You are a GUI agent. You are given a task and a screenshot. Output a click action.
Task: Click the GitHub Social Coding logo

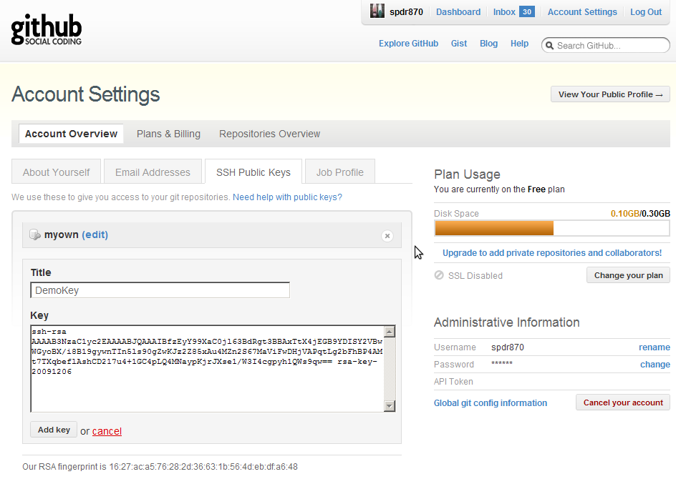47,30
